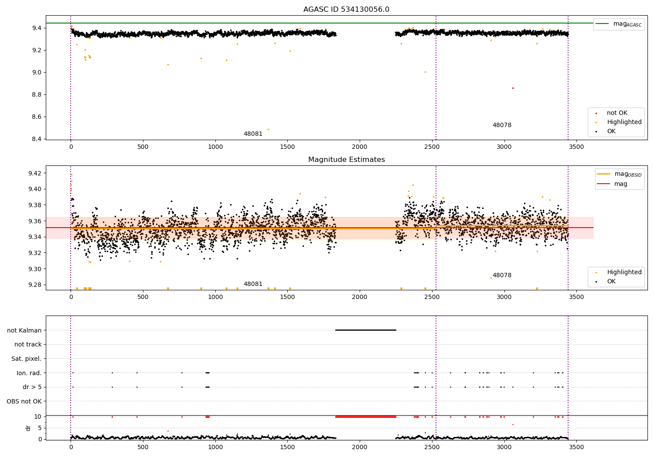
Task: Click the 9.38 y-axis tick label
Action: 35,205
